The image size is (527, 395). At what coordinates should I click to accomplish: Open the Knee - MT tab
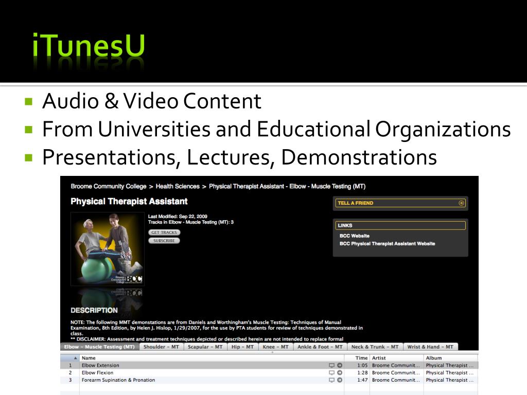[x=276, y=347]
